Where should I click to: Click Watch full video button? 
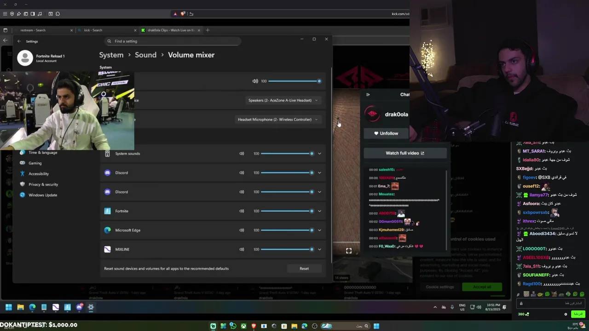click(405, 153)
